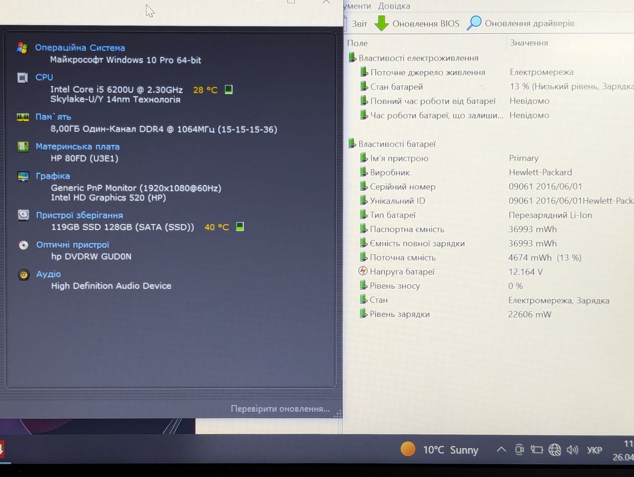
Task: Switch input language via УКР indicator
Action: [x=594, y=450]
